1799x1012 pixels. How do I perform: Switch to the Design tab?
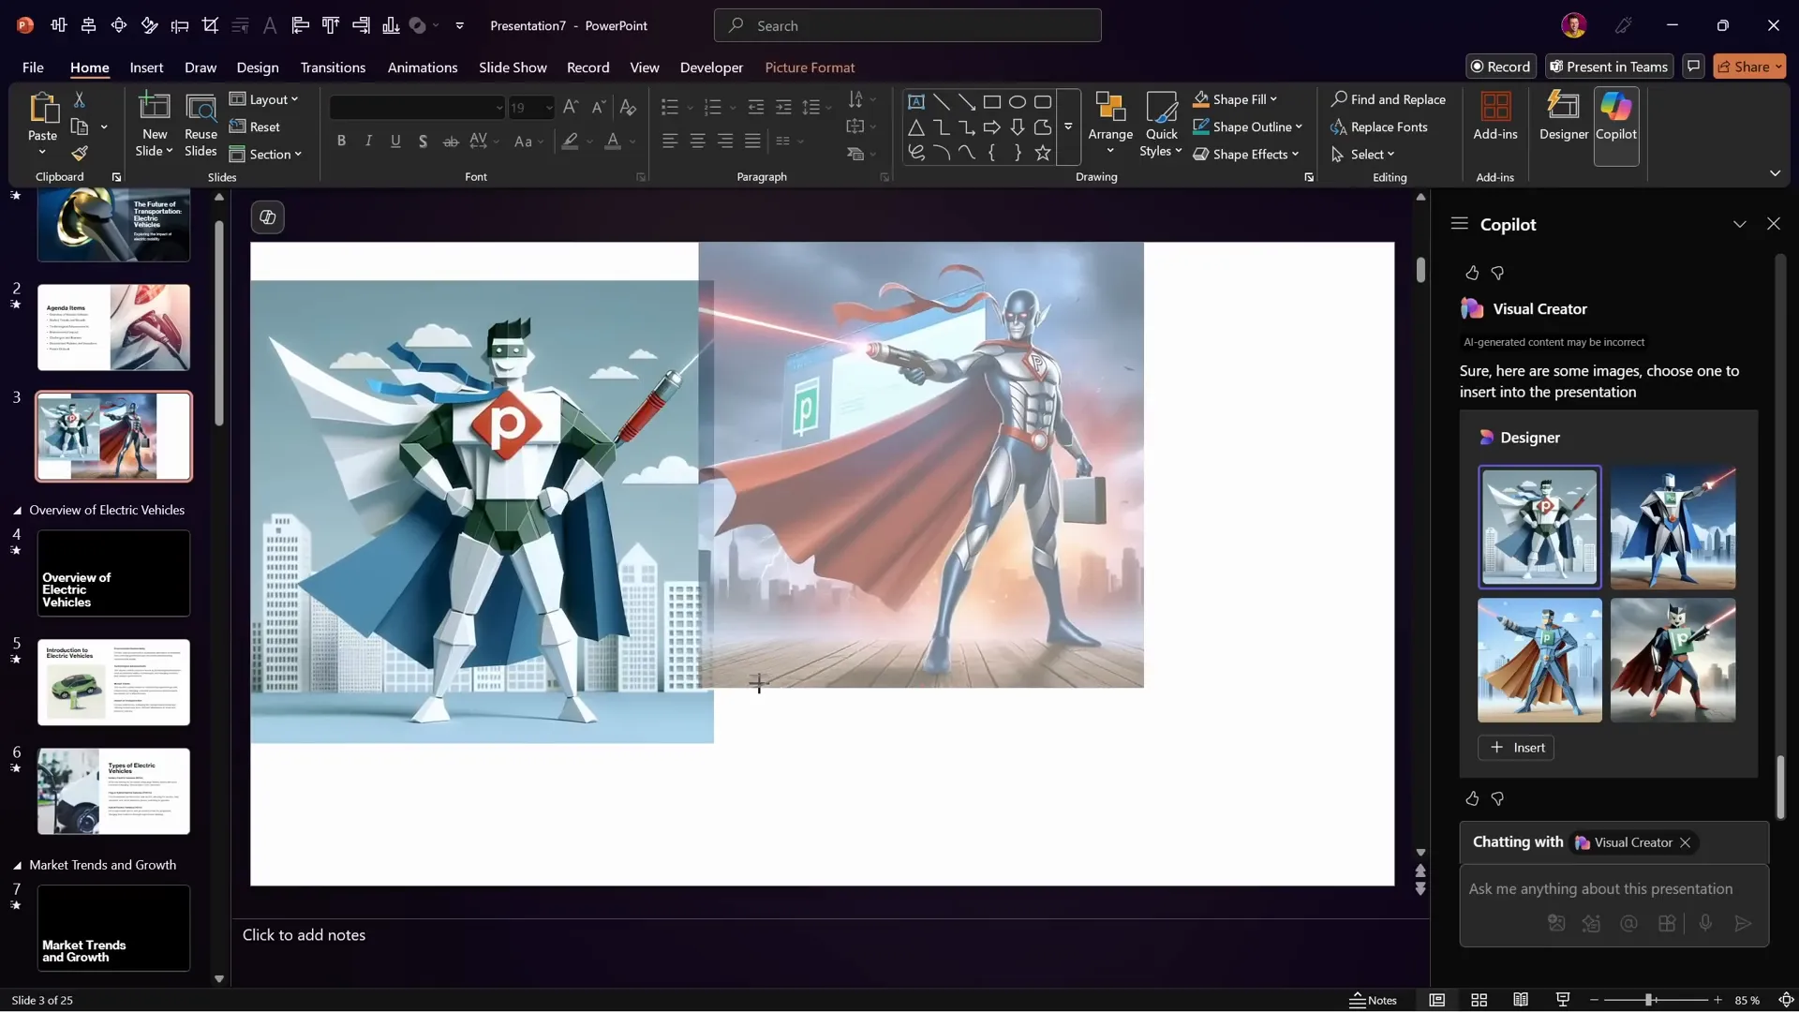[x=258, y=67]
